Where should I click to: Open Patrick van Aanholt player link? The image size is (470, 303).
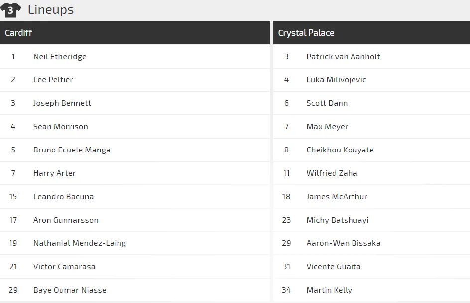(x=343, y=57)
